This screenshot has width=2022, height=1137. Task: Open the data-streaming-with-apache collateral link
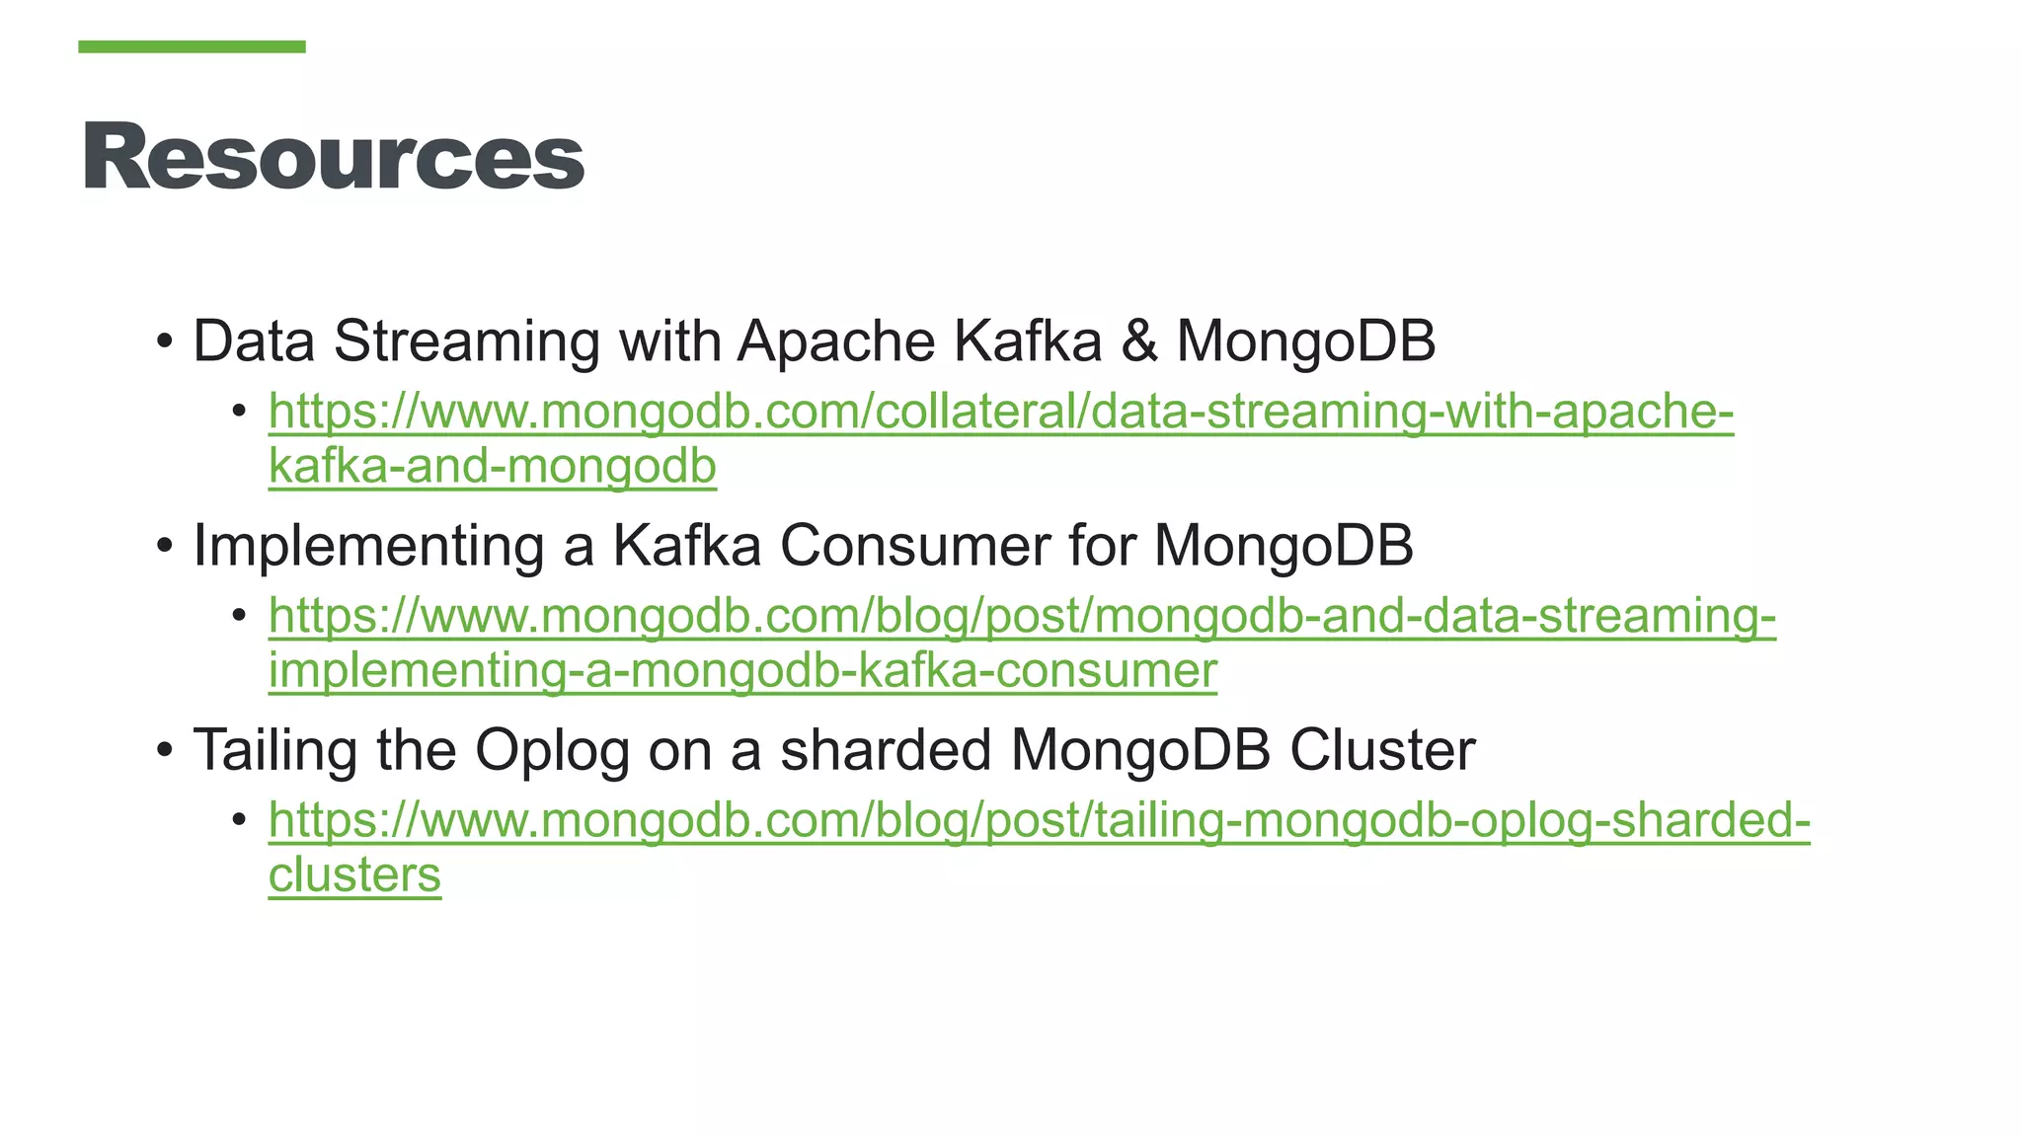tap(1000, 412)
